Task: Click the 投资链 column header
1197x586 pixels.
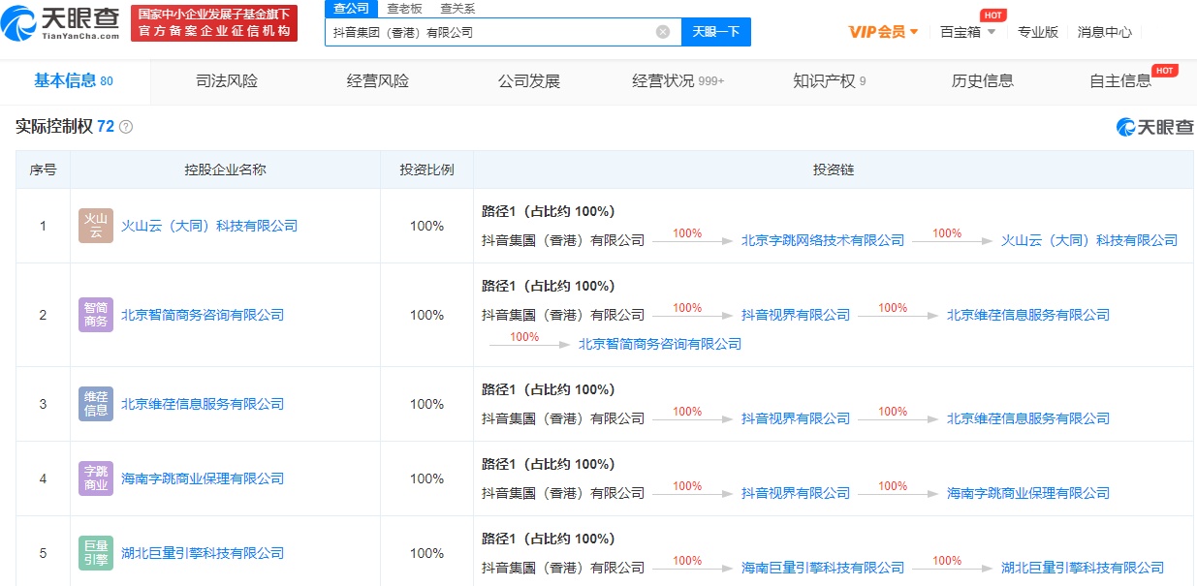Action: coord(834,170)
